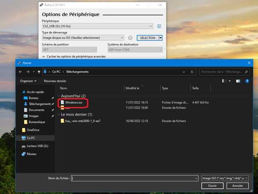Open OneDrive in the sidebar

click(33, 130)
